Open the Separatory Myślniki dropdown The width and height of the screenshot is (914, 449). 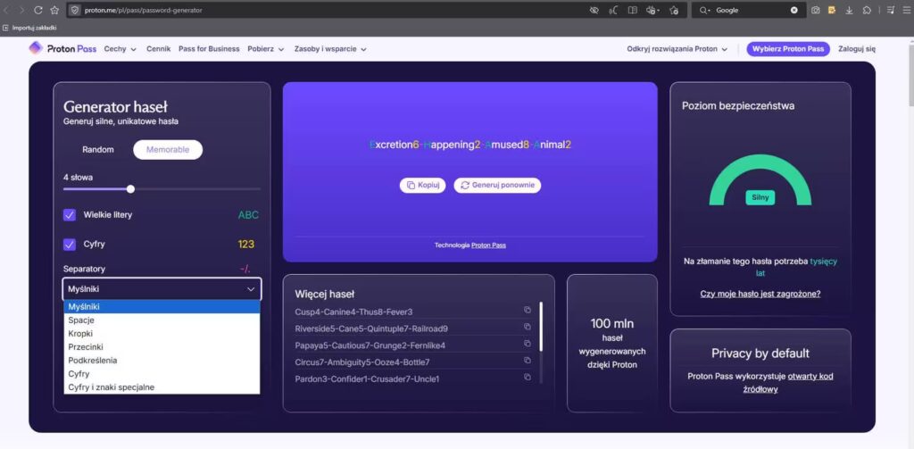pyautogui.click(x=162, y=288)
